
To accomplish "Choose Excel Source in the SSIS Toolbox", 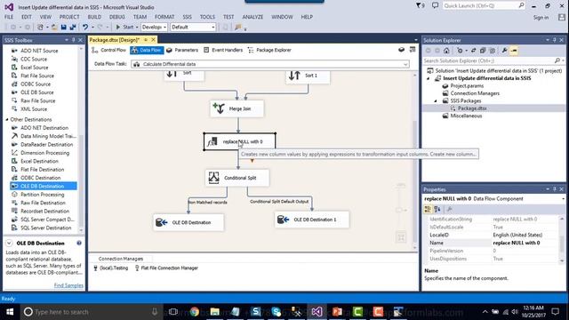I will pyautogui.click(x=34, y=68).
